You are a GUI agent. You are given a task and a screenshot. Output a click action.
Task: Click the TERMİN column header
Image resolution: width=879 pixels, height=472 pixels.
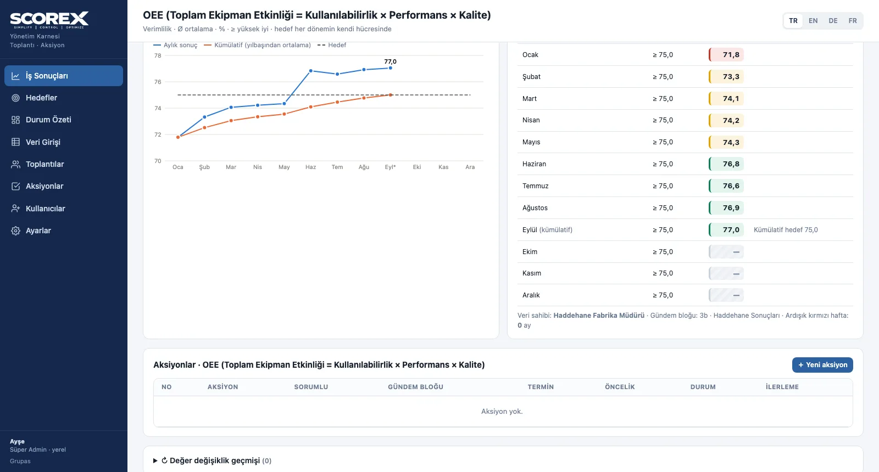point(541,387)
